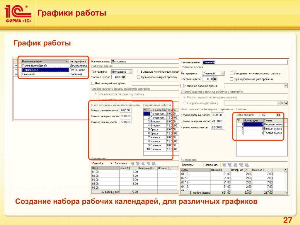The image size is (300, 225).
Task: Click Вечерние (ВЧ) header in Декабрь calendar
Action: [241, 170]
